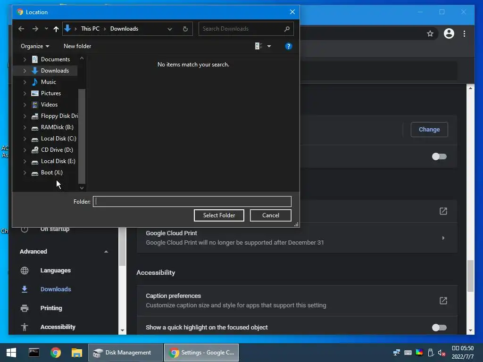
Task: Select Documents in the folder tree
Action: [56, 59]
